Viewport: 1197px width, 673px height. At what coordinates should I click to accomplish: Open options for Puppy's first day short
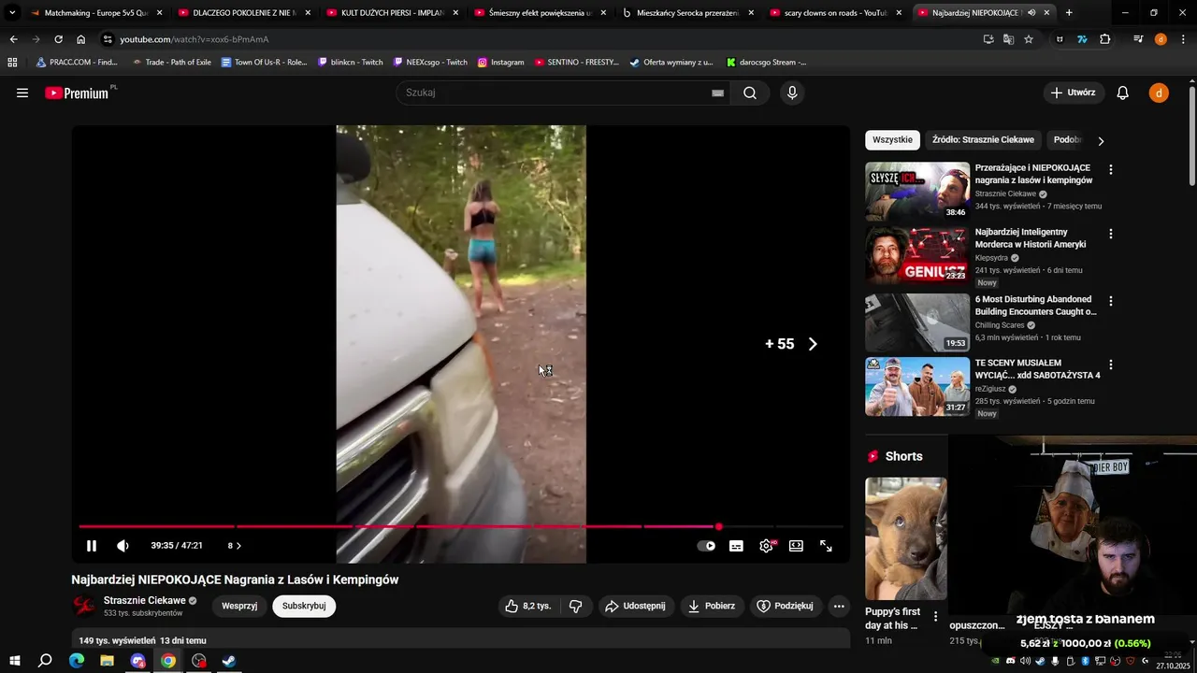(935, 616)
